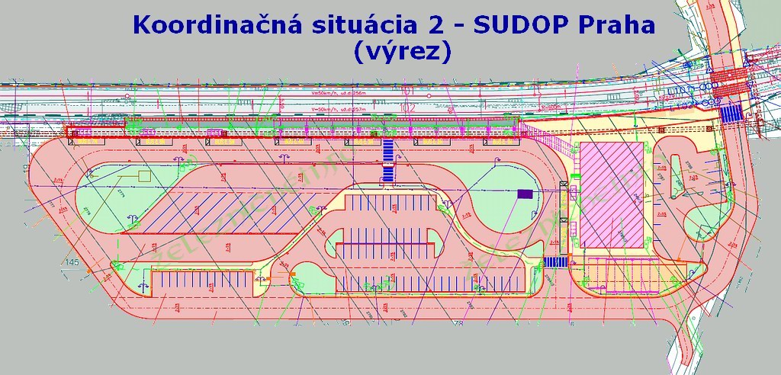Click the '145' label at the left edge
Viewport: 781px width, 375px height.
click(72, 262)
